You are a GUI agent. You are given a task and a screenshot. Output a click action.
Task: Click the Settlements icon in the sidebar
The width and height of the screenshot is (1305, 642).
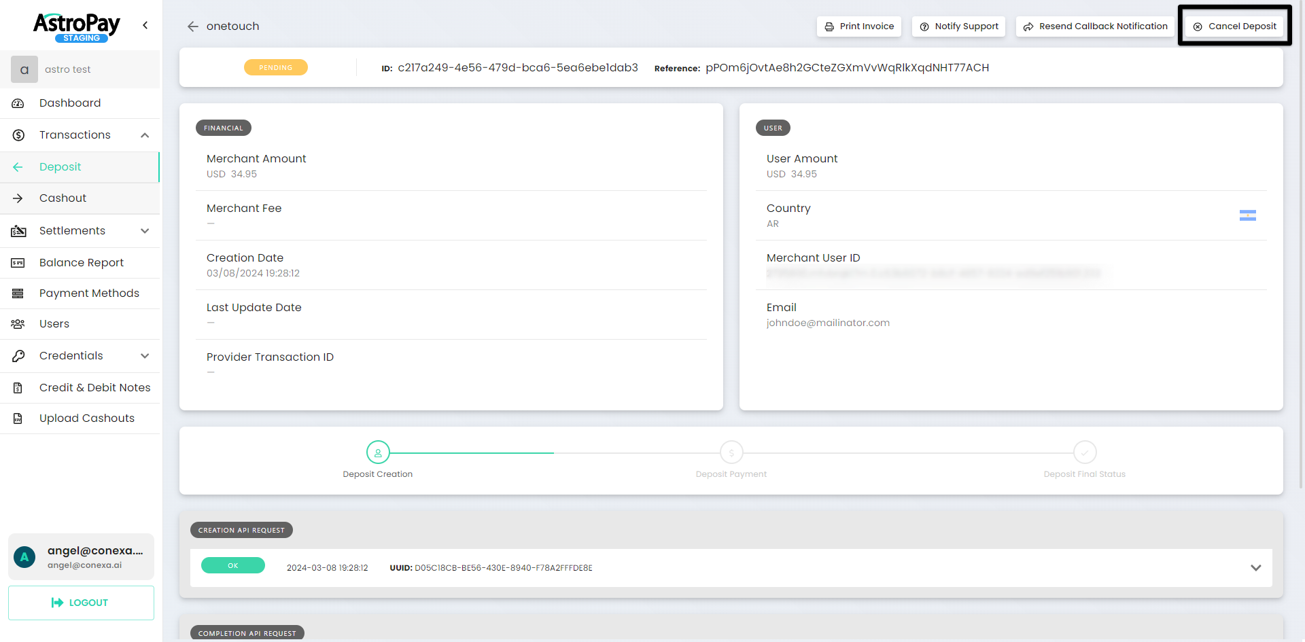point(18,231)
